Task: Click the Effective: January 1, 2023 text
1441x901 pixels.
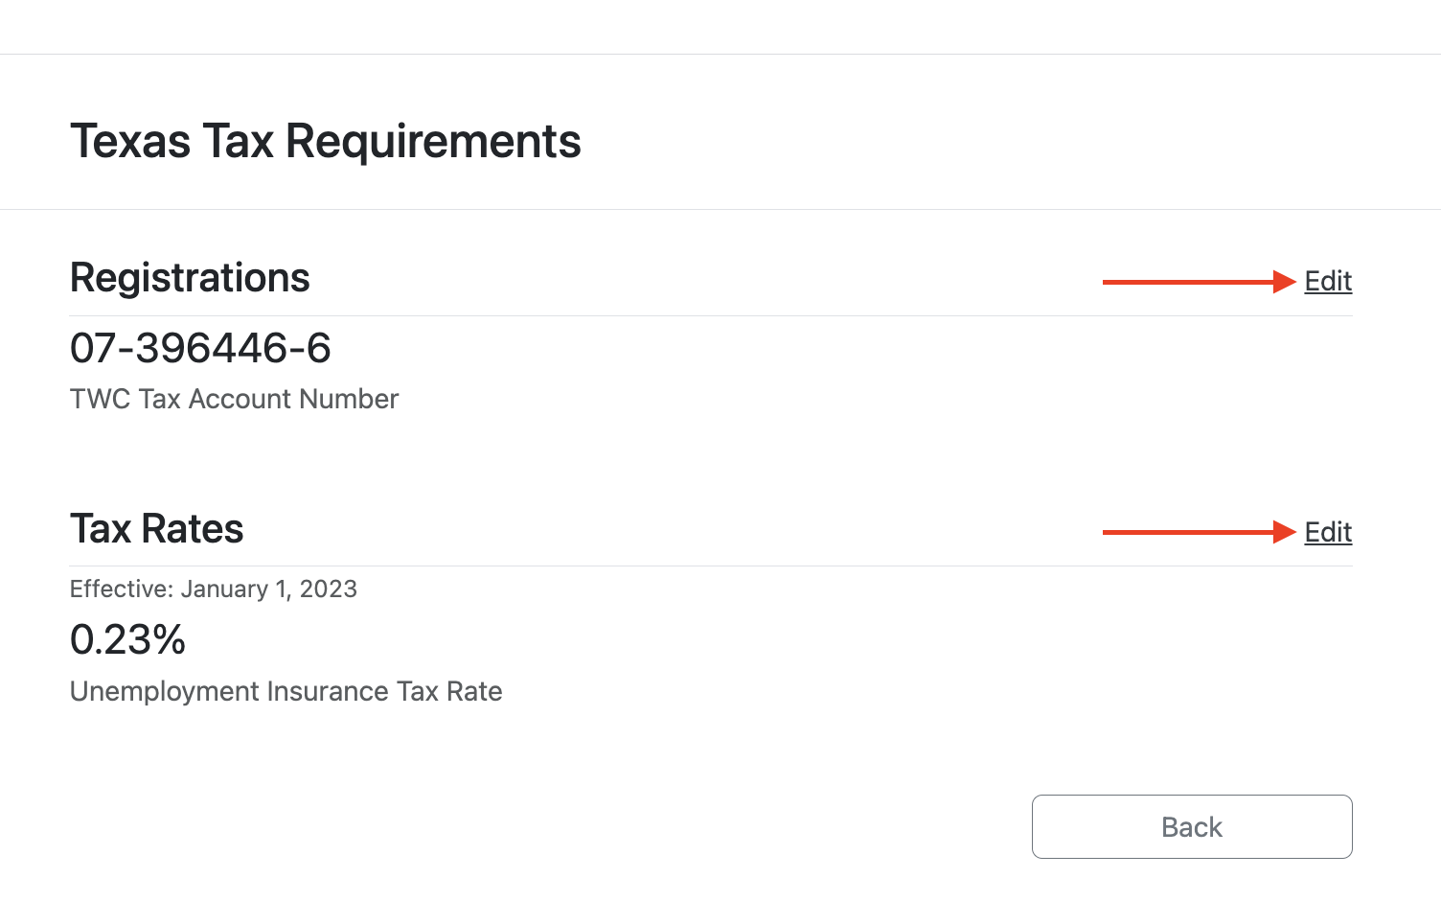Action: pyautogui.click(x=213, y=589)
